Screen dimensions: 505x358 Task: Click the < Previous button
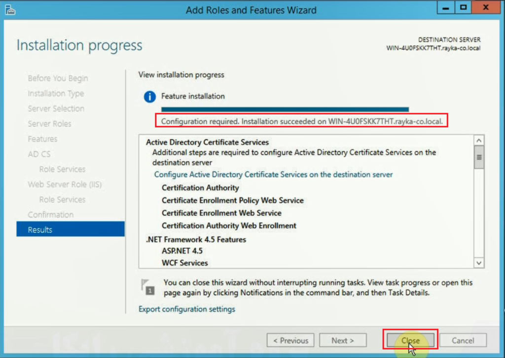click(290, 340)
